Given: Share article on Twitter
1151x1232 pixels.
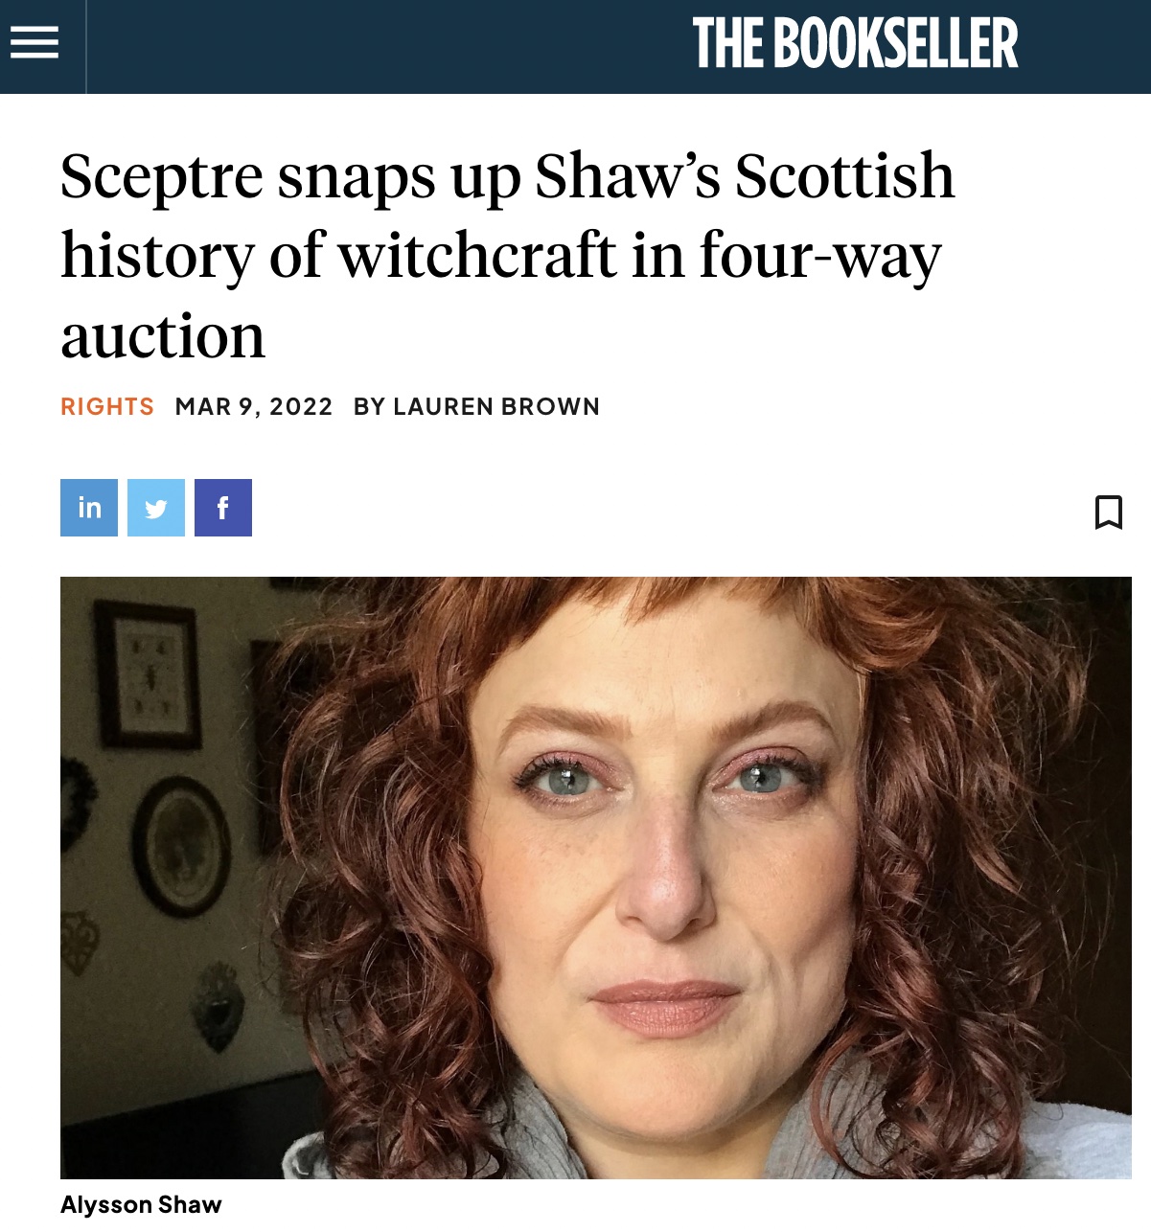Looking at the screenshot, I should click(x=156, y=508).
